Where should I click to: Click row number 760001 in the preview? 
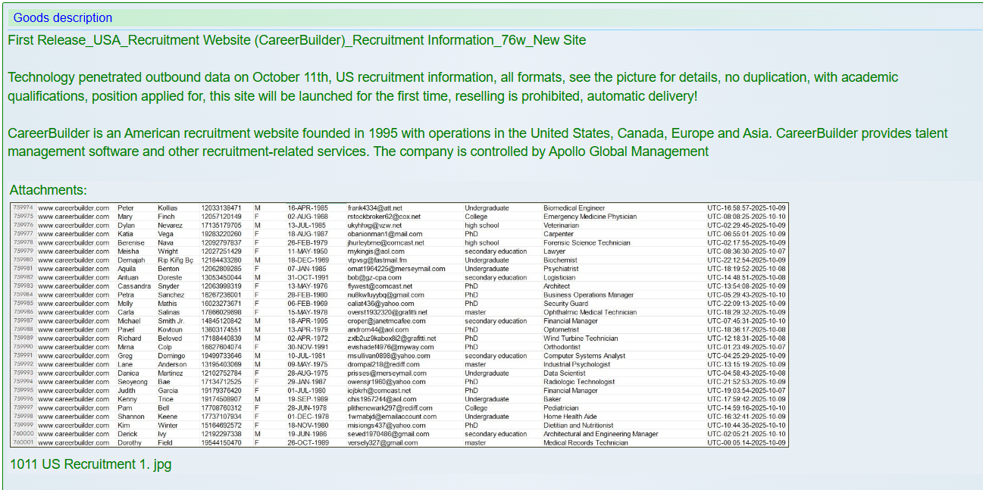pyautogui.click(x=23, y=443)
